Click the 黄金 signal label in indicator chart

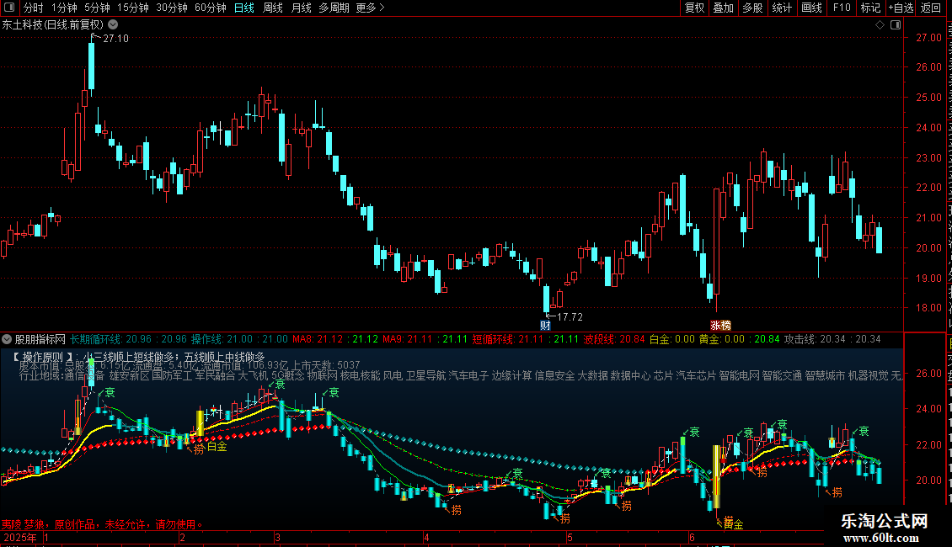pyautogui.click(x=734, y=523)
